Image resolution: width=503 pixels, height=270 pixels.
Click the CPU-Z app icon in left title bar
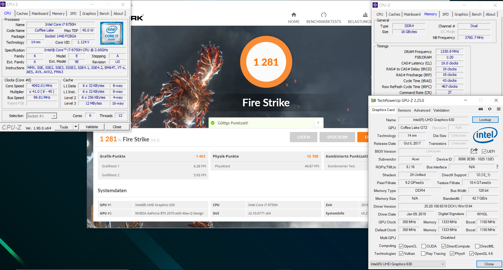pyautogui.click(x=3, y=4)
